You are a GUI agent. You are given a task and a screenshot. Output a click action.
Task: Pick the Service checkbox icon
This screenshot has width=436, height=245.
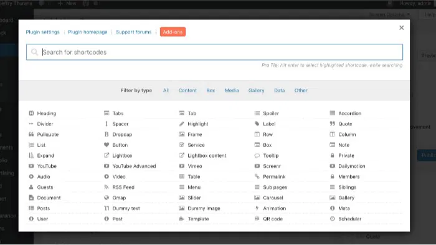[182, 145]
